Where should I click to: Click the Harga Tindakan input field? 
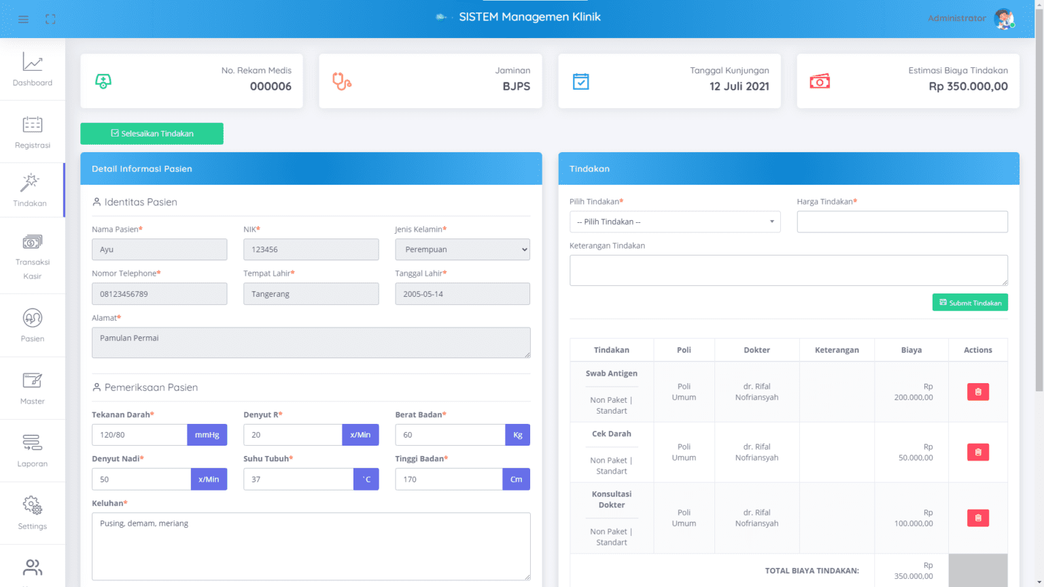point(901,222)
